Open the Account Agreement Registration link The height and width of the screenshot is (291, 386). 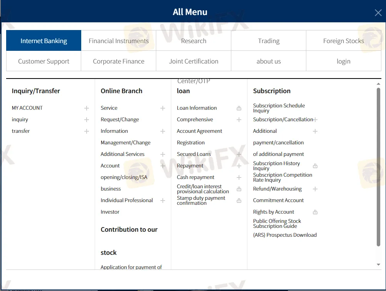tap(199, 131)
